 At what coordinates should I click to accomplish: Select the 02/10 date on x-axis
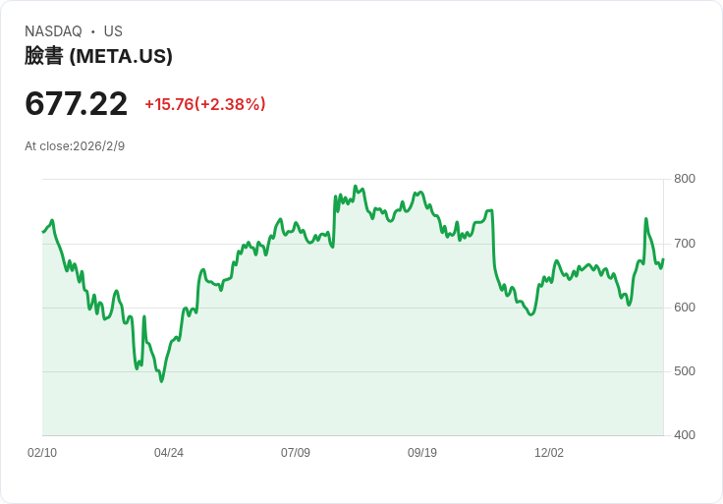[x=42, y=453]
